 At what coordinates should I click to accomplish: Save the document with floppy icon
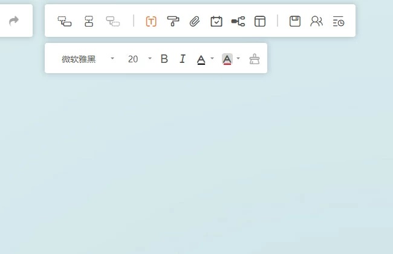pos(294,21)
